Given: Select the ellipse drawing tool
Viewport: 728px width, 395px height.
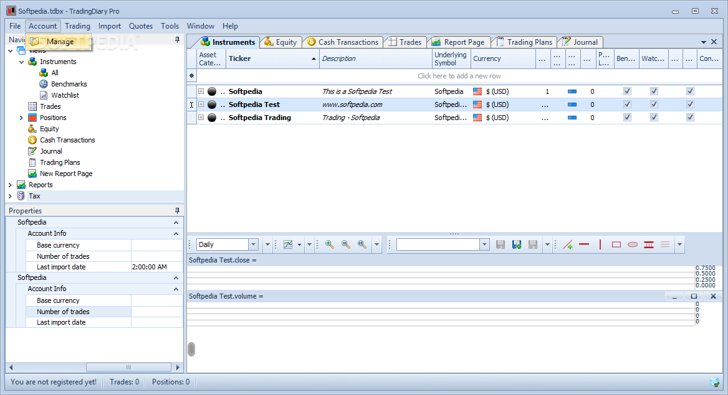Looking at the screenshot, I should (x=633, y=244).
